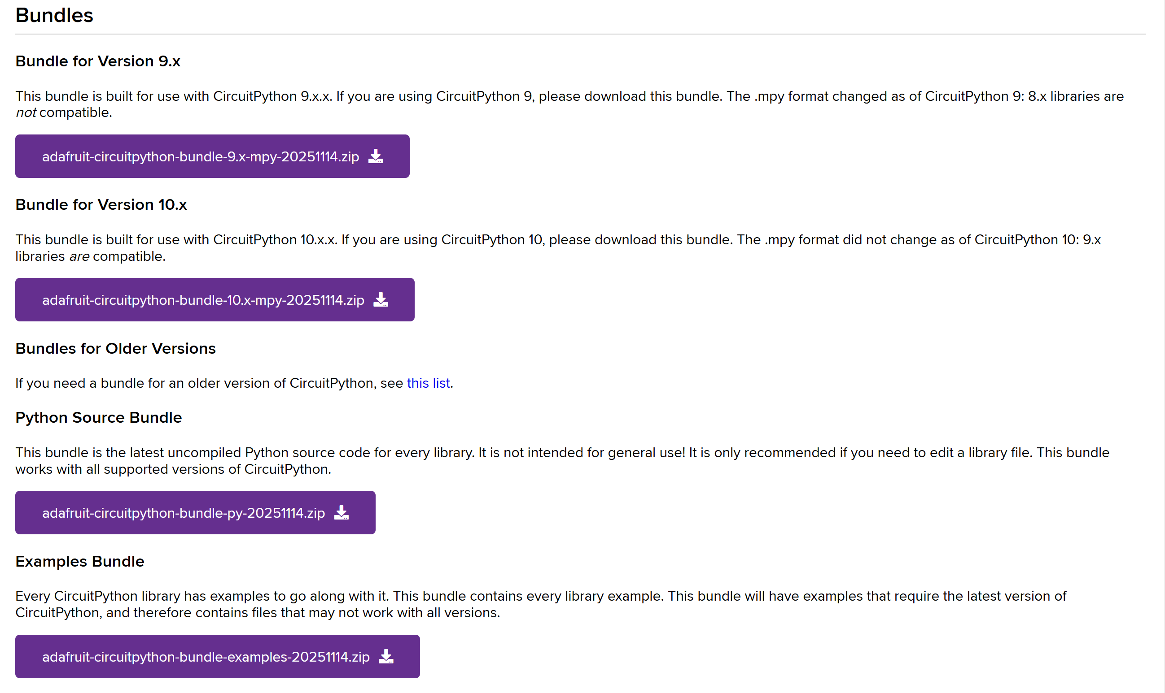Screen dimensions: 1165x693
Task: Click the "Bundles for Older Versions" heading
Action: pyautogui.click(x=115, y=348)
